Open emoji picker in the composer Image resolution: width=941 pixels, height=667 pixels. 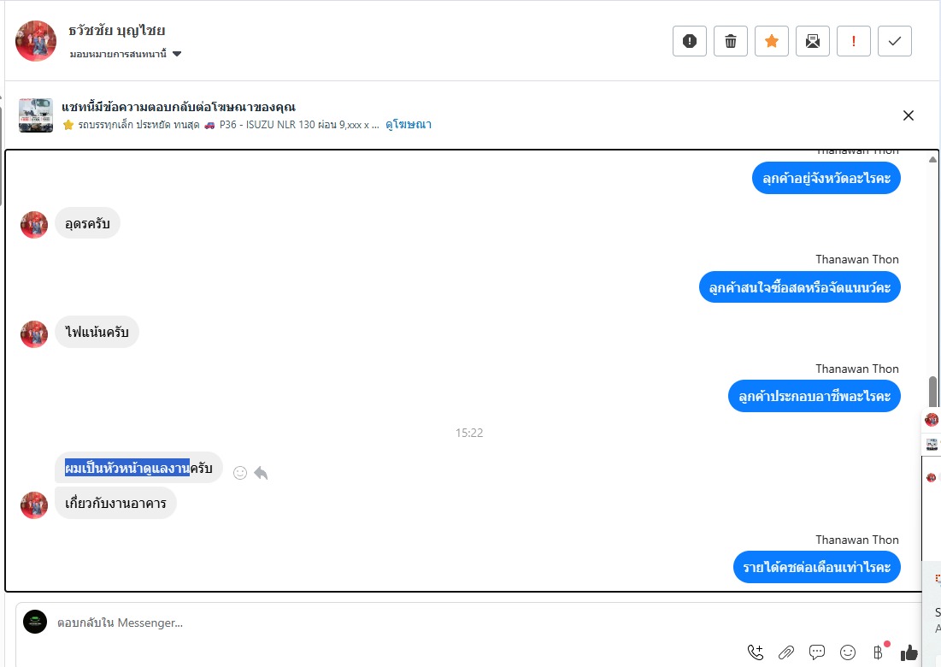(x=847, y=652)
